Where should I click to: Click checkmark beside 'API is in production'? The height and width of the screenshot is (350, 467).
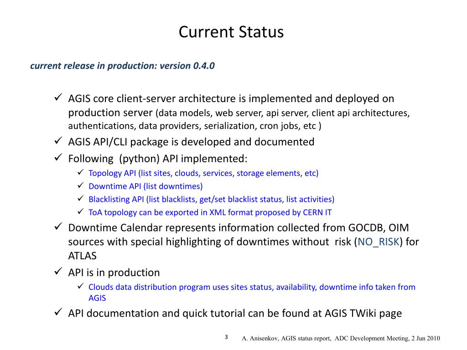pos(58,271)
